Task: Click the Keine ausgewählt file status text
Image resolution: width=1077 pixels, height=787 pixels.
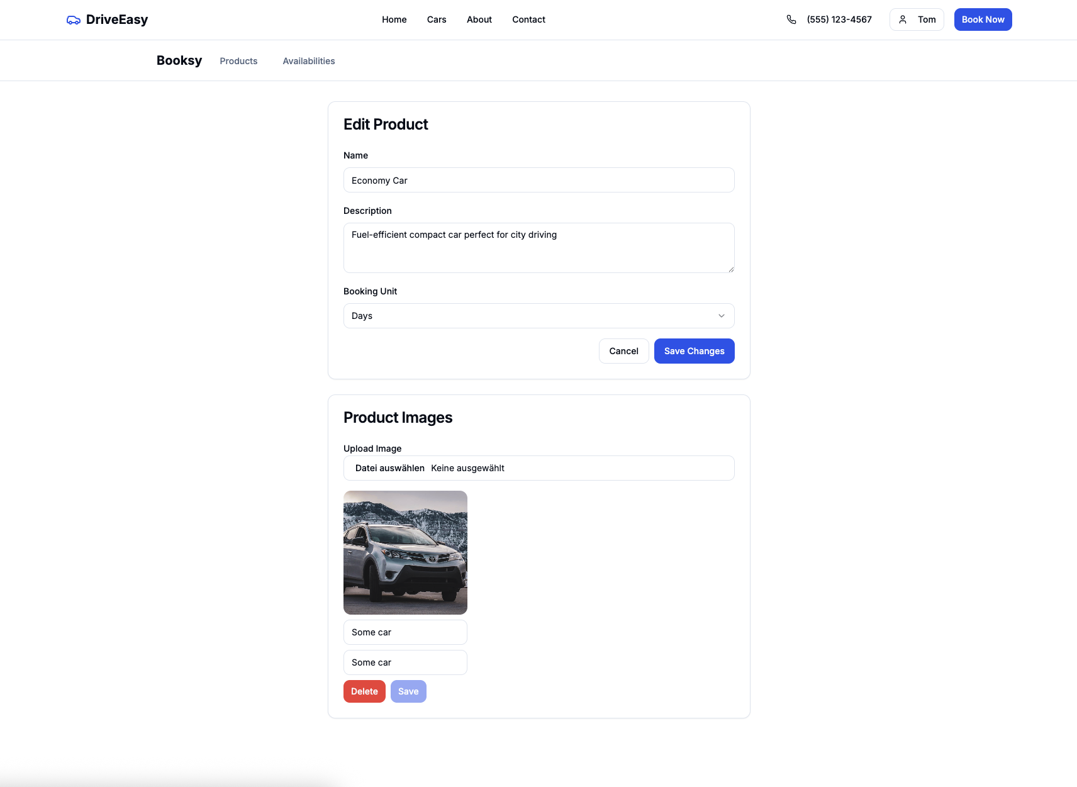Action: click(x=467, y=468)
